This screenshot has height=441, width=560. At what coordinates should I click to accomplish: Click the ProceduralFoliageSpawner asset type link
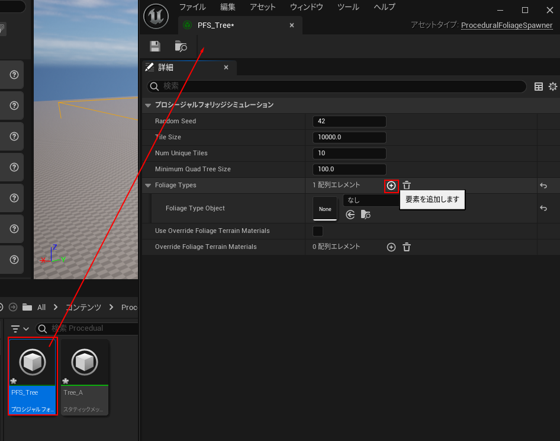(x=506, y=25)
